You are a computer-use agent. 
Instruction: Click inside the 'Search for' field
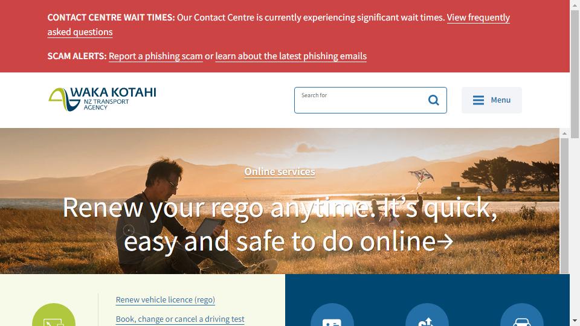(361, 100)
